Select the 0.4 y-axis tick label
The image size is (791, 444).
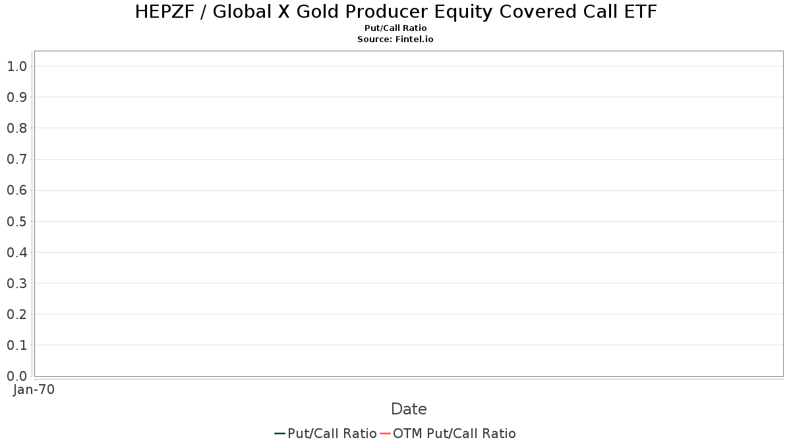[16, 253]
